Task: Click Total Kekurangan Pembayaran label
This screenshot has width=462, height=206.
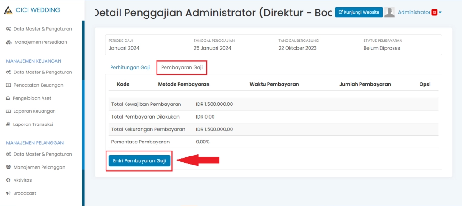Action: (x=148, y=129)
